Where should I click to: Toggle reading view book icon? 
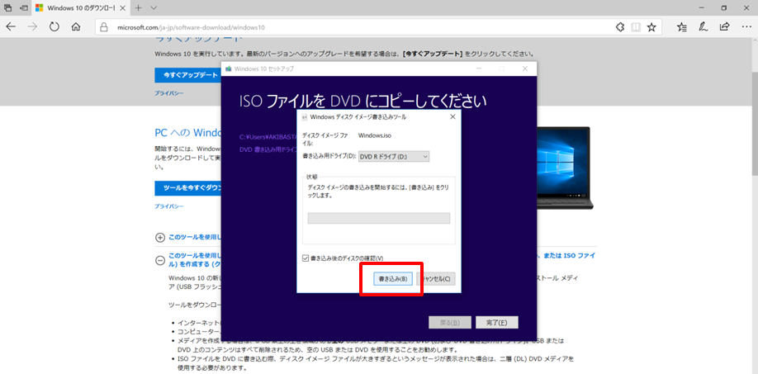click(x=636, y=27)
